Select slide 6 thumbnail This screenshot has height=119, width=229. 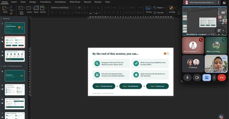(15, 104)
